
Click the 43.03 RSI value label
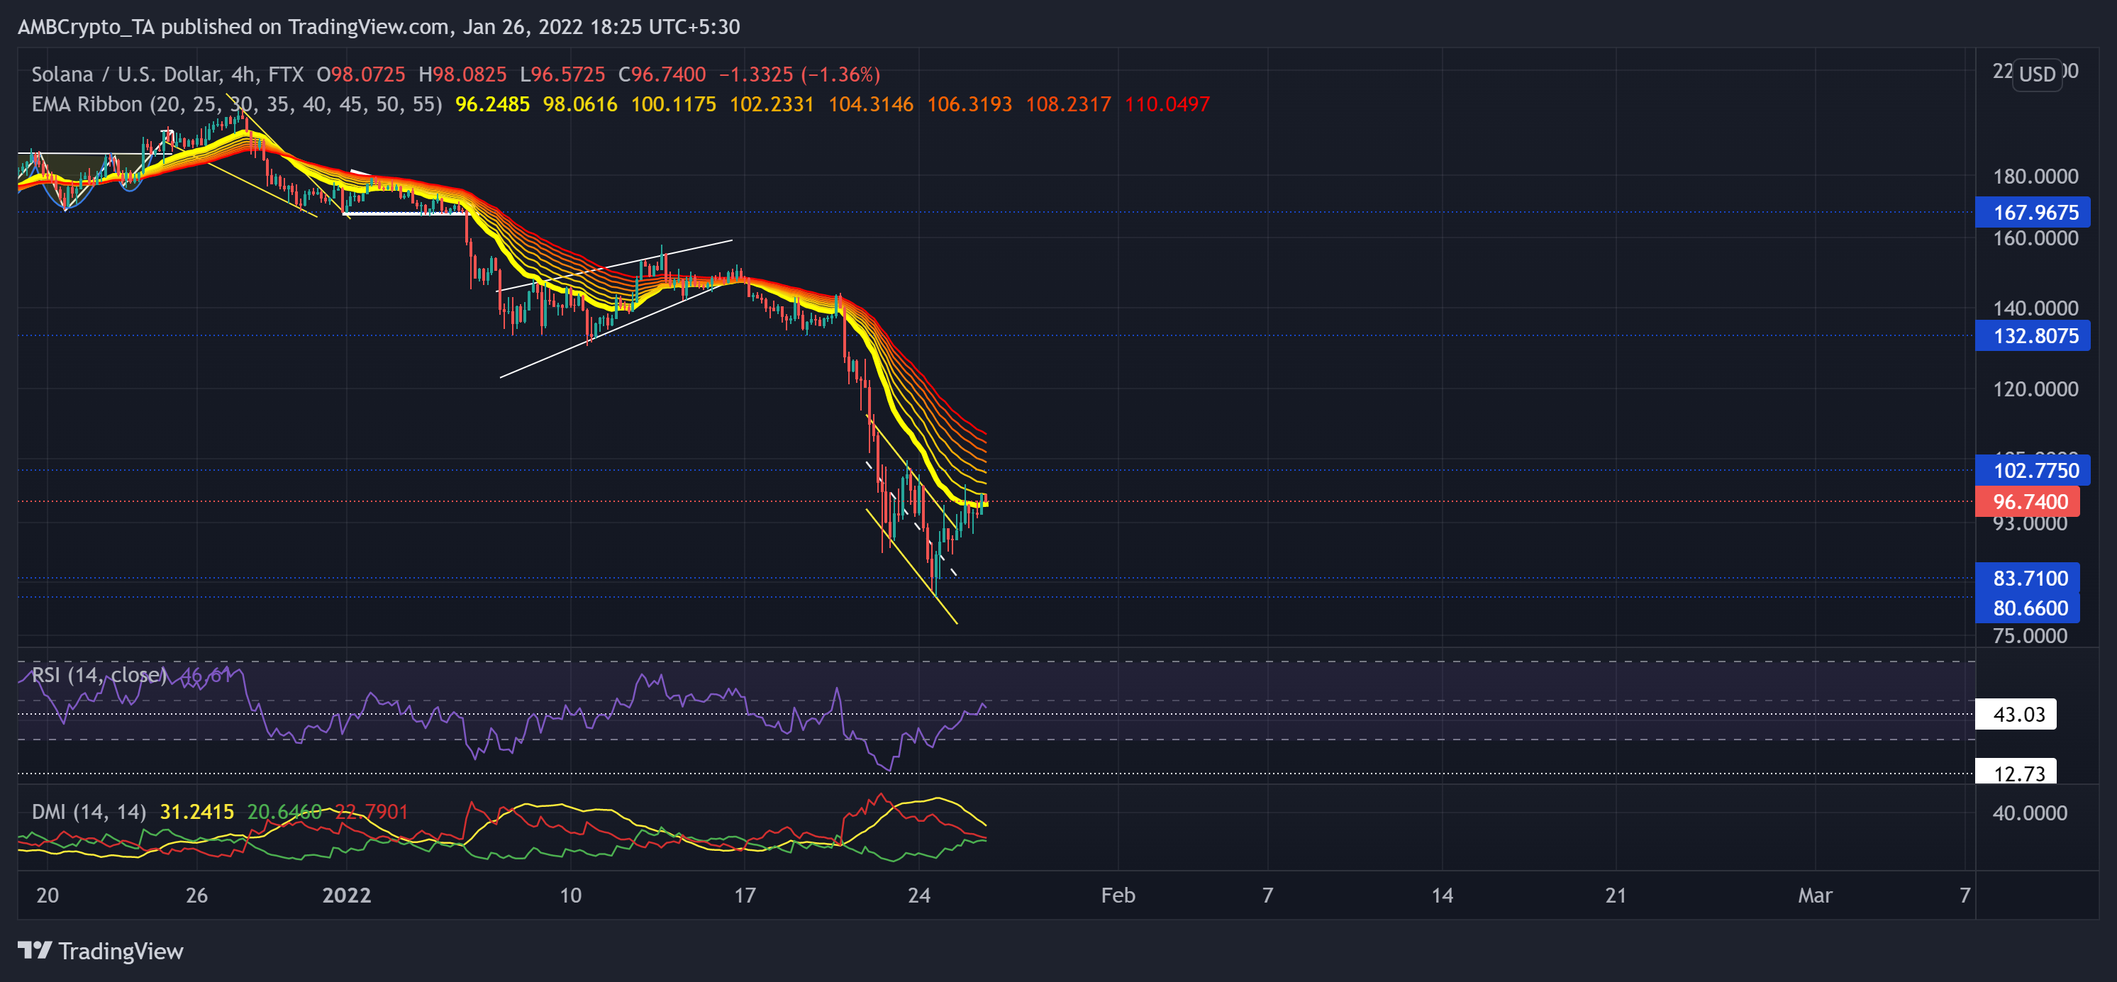2016,715
